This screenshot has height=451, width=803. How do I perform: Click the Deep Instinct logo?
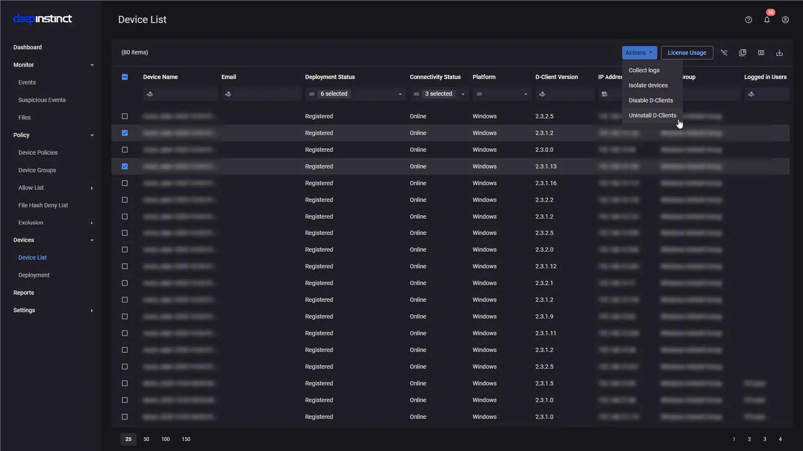tap(43, 19)
